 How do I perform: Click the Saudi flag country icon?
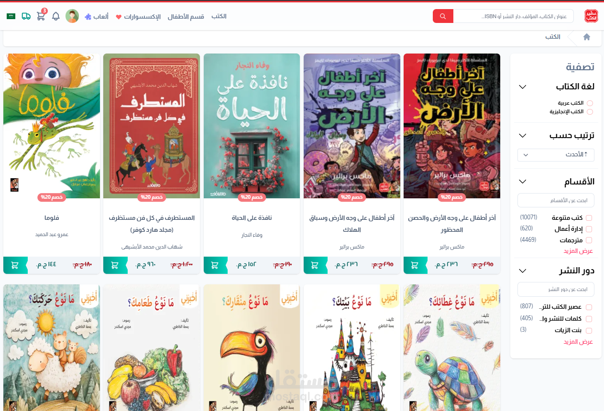click(11, 16)
